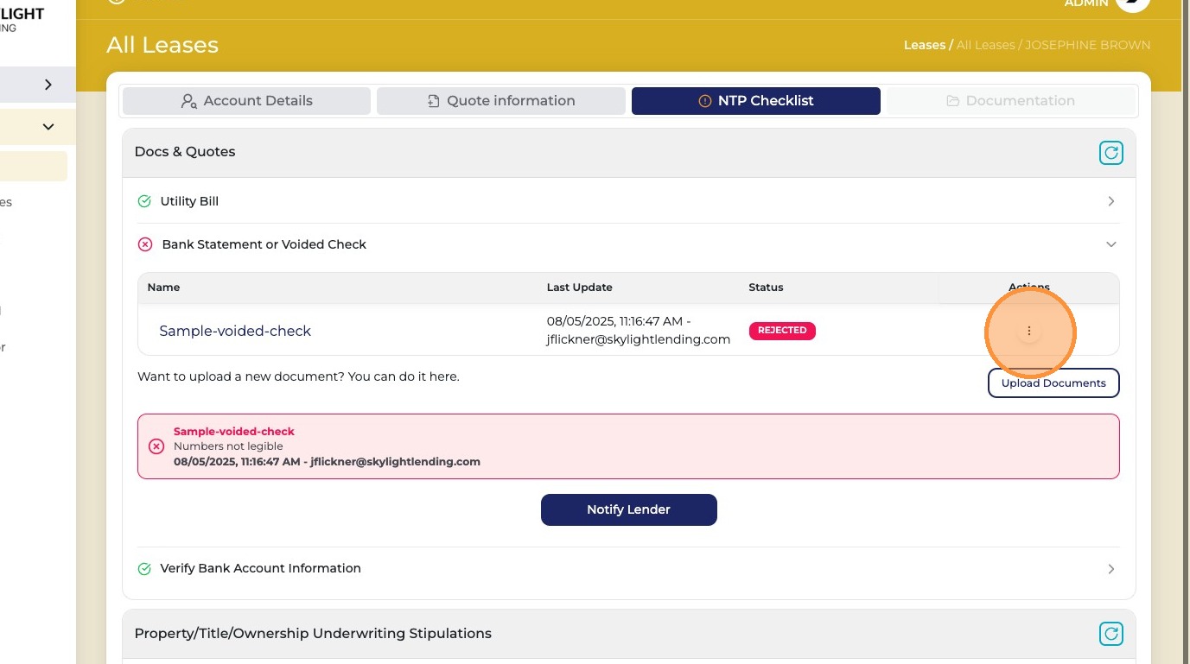Go to Leases in the breadcrumb
1190x664 pixels.
925,45
